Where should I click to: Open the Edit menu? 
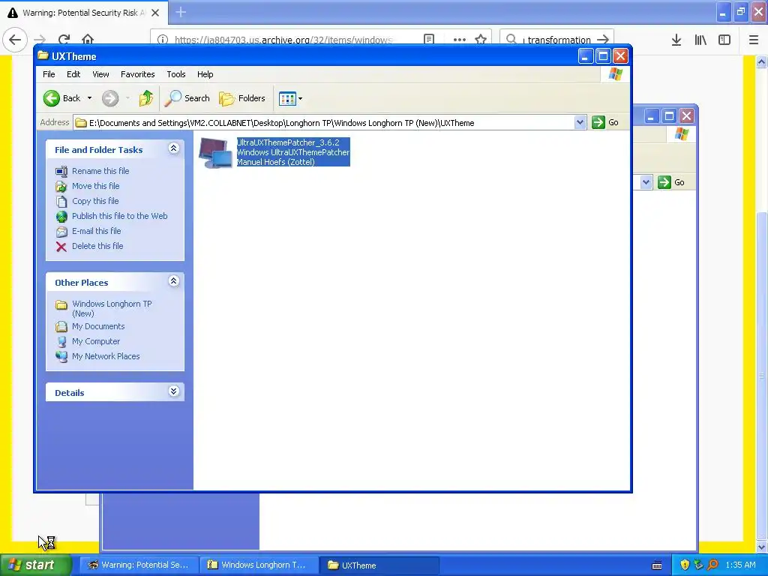pyautogui.click(x=73, y=74)
